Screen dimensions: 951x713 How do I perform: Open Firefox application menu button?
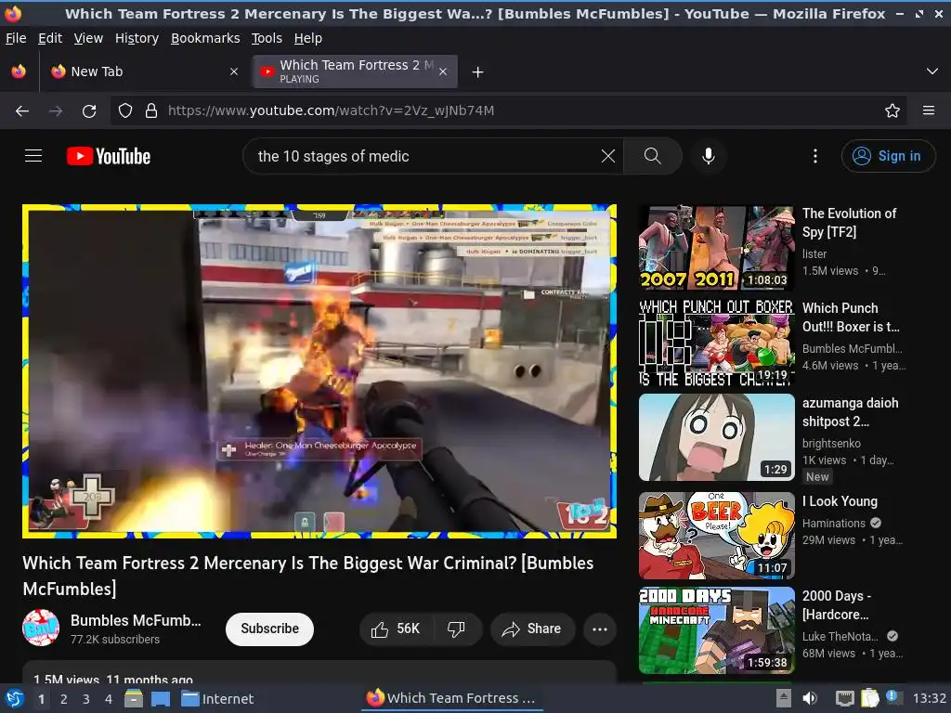coord(928,111)
